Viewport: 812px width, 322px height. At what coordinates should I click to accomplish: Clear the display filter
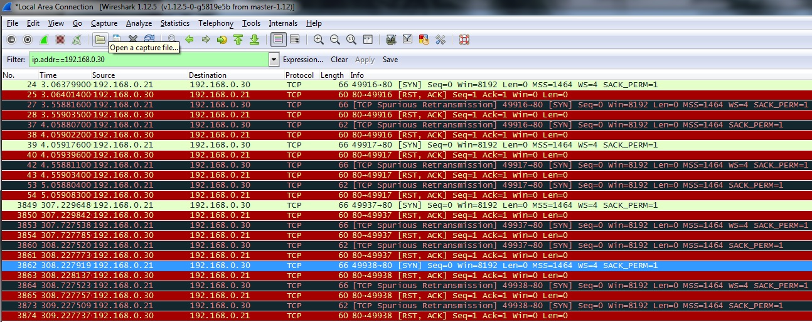339,60
